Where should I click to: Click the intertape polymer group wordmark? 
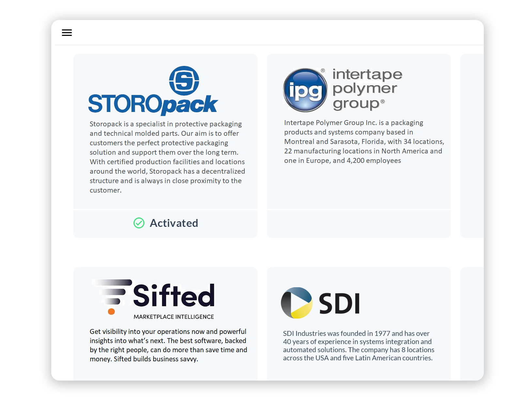pos(367,89)
